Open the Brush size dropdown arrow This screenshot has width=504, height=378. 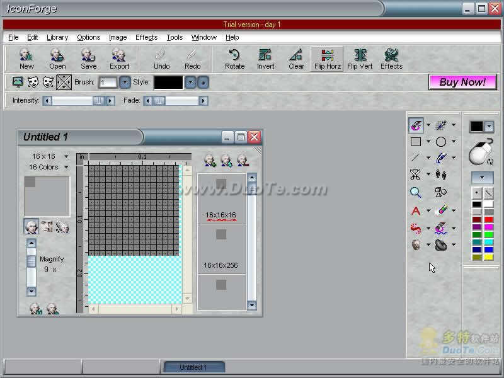point(125,82)
